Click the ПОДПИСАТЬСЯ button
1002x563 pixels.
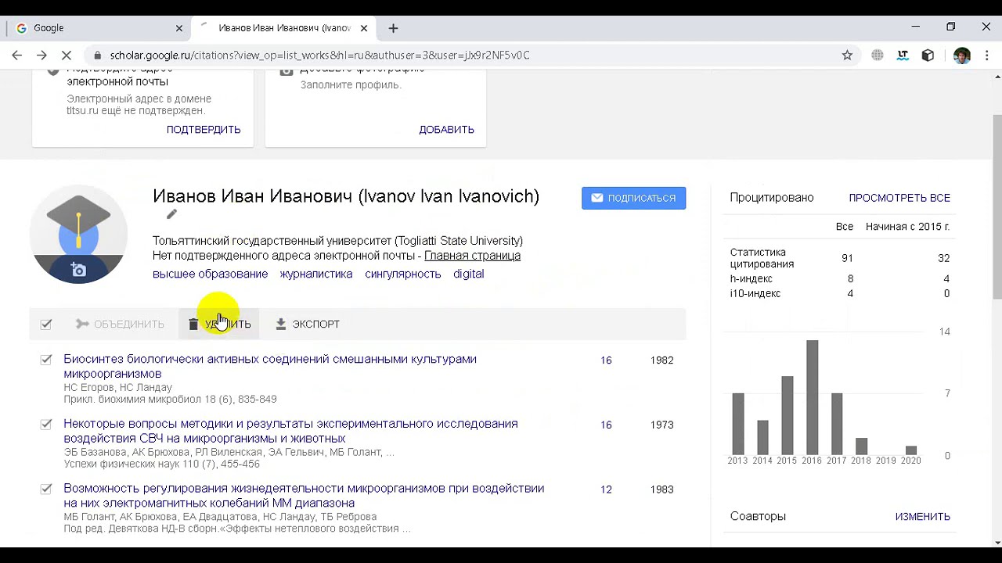pos(633,198)
